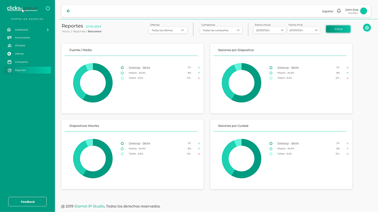This screenshot has width=378, height=212.
Task: Click the Ofertas percent badge icon
Action: [x=9, y=54]
